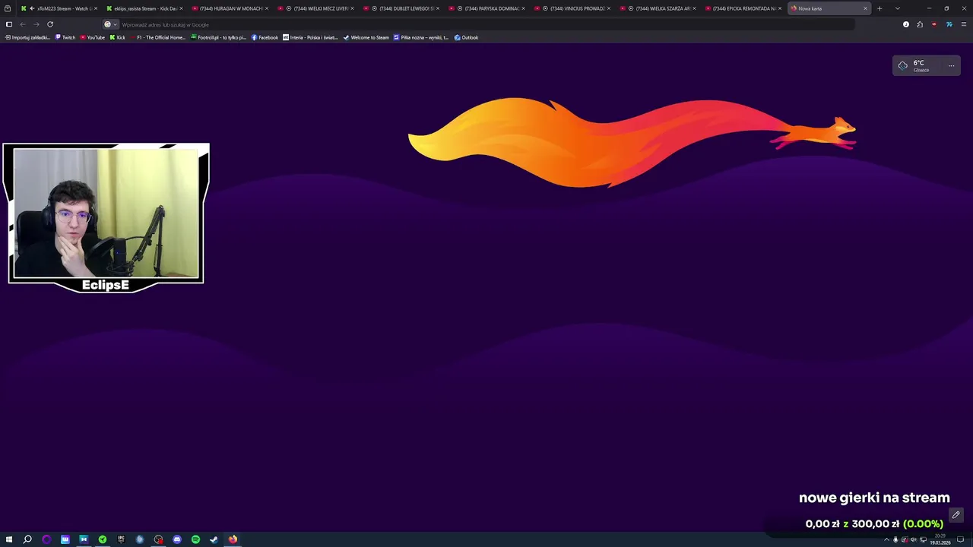Switch to the eklips_rasista Stream Kick tab
Image resolution: width=973 pixels, height=547 pixels.
[x=143, y=8]
